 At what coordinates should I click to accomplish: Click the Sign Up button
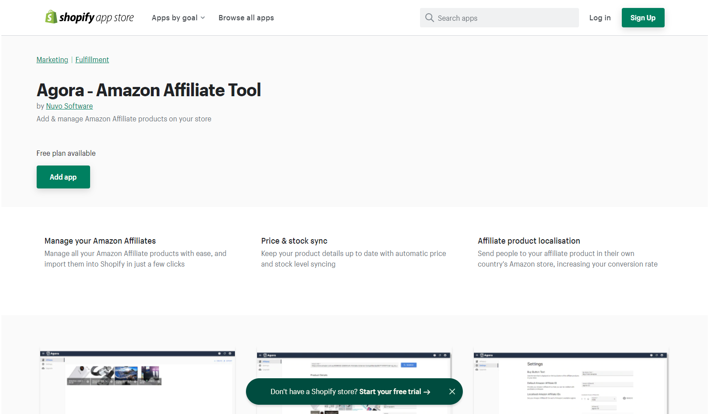[643, 18]
